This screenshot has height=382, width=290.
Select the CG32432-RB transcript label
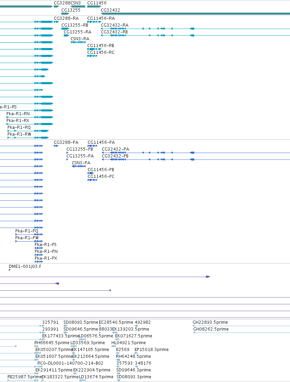114,32
